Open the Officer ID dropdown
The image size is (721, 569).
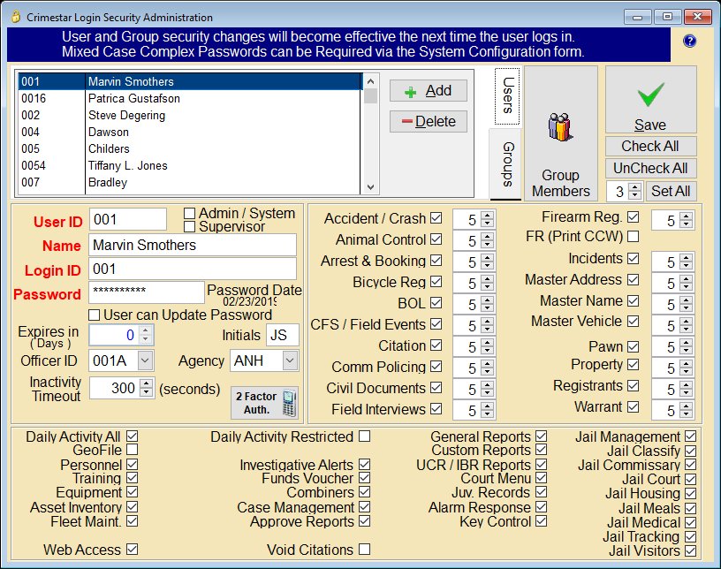click(145, 360)
